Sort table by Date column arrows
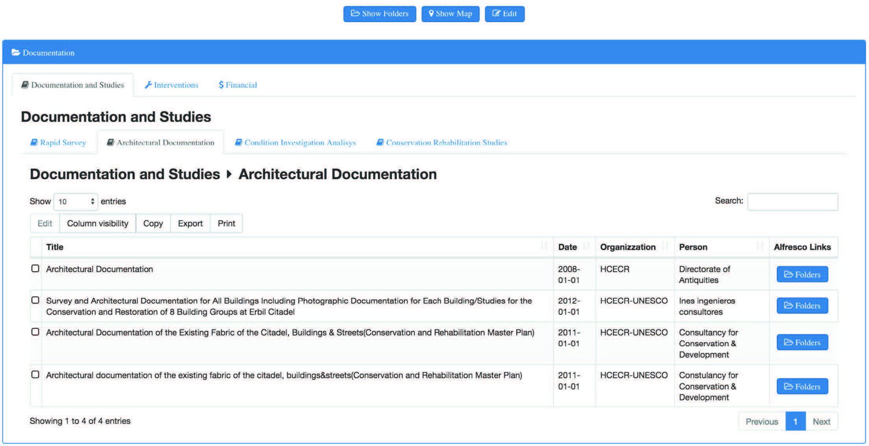869x446 pixels. pos(586,247)
